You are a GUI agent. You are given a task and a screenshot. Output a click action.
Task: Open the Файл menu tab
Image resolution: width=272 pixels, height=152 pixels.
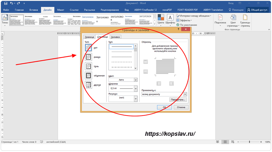point(6,10)
